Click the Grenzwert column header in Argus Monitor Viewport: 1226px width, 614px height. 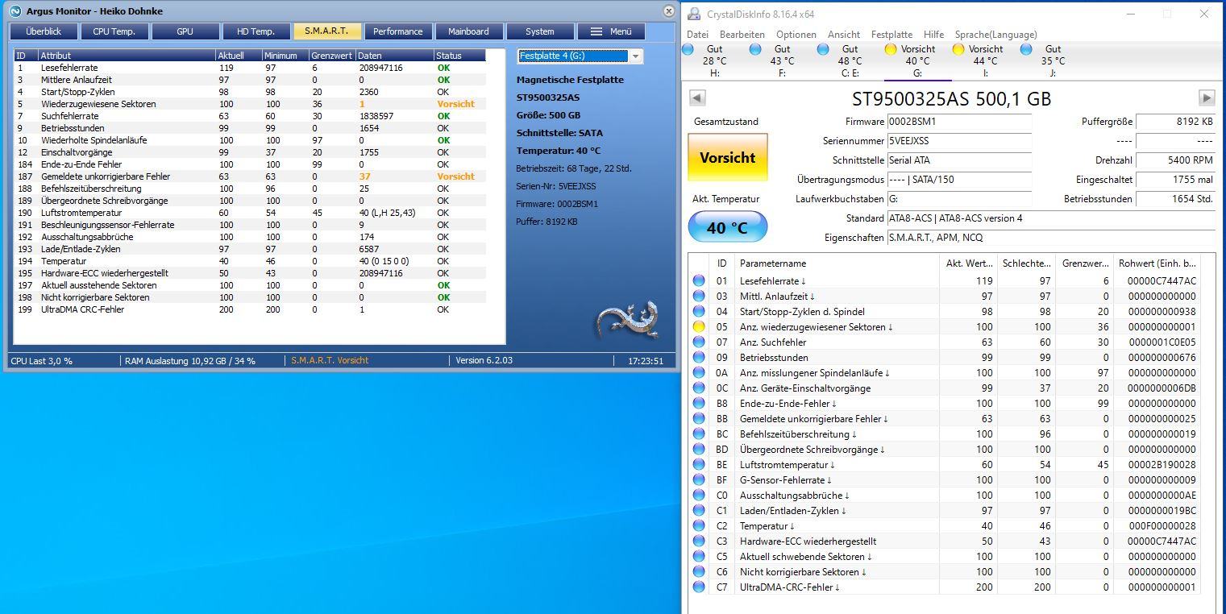pyautogui.click(x=332, y=56)
